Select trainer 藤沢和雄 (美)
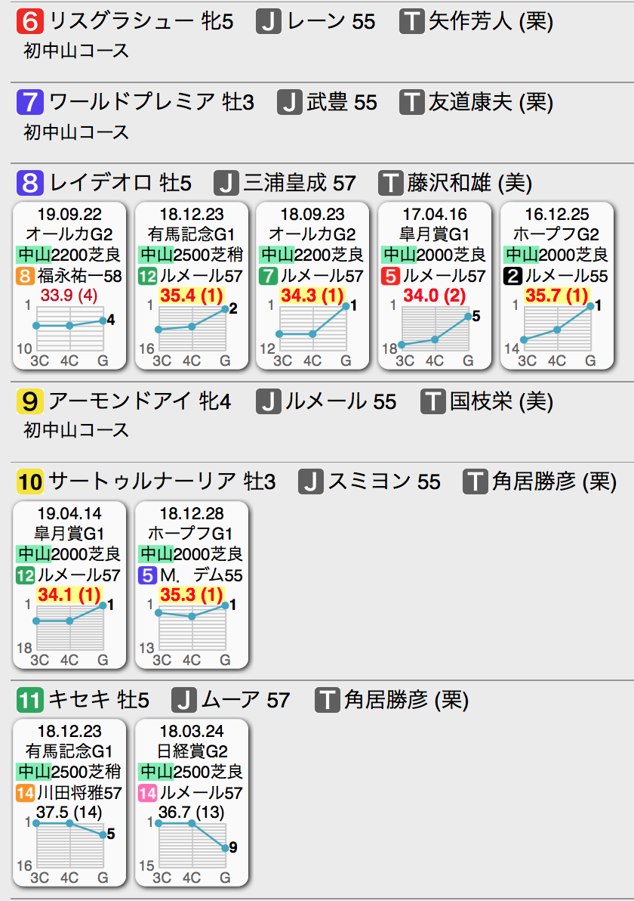This screenshot has height=901, width=634. (x=470, y=184)
